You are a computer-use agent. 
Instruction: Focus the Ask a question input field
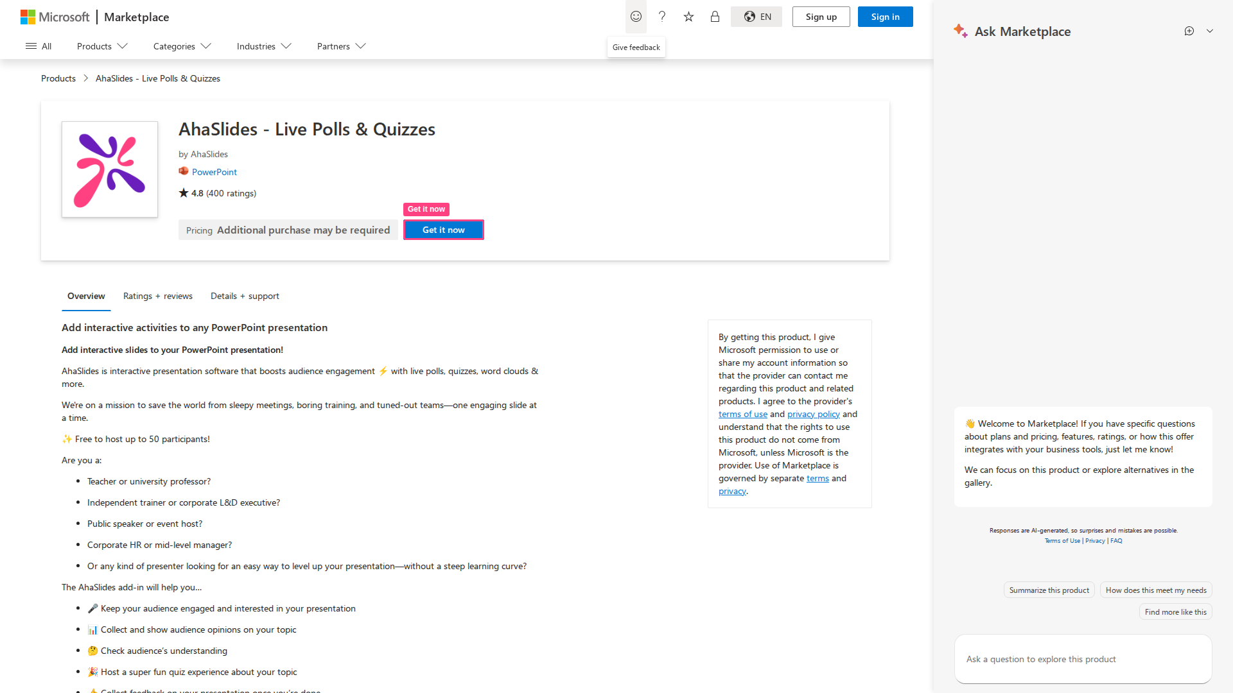tap(1083, 659)
